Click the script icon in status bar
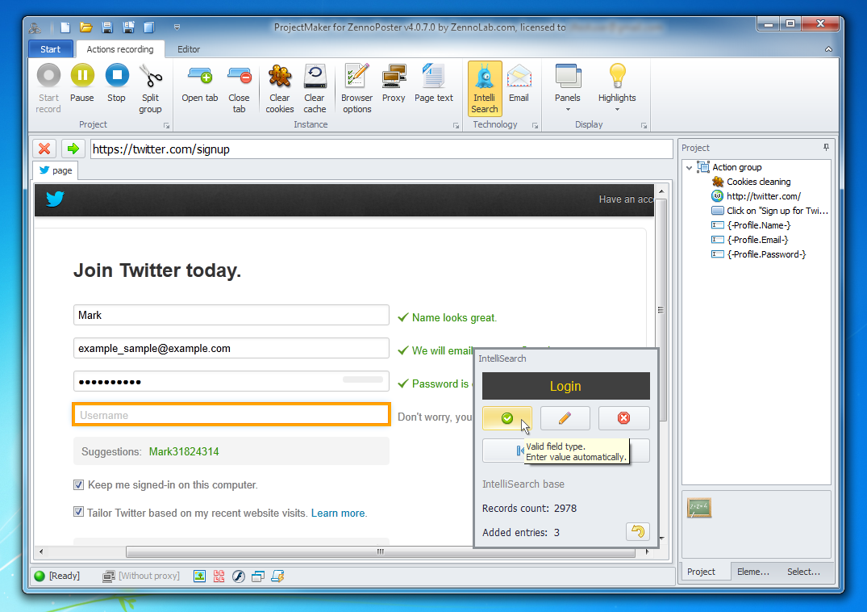 point(277,576)
